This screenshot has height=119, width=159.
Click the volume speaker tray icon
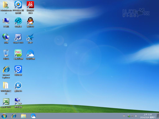(x=136, y=116)
